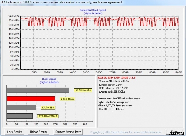Screen dimensions: 186x136
Task: Click the 246.6 MB/s burst label
Action: 67,99
